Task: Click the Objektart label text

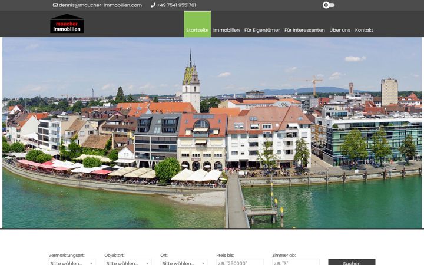Action: 114,255
